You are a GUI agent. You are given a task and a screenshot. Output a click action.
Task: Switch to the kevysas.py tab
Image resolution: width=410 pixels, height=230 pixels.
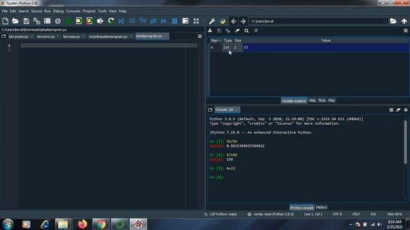tap(71, 36)
